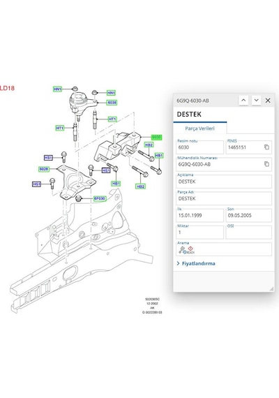
Task: Grab the panel resize grip corner
Action: pos(271,289)
